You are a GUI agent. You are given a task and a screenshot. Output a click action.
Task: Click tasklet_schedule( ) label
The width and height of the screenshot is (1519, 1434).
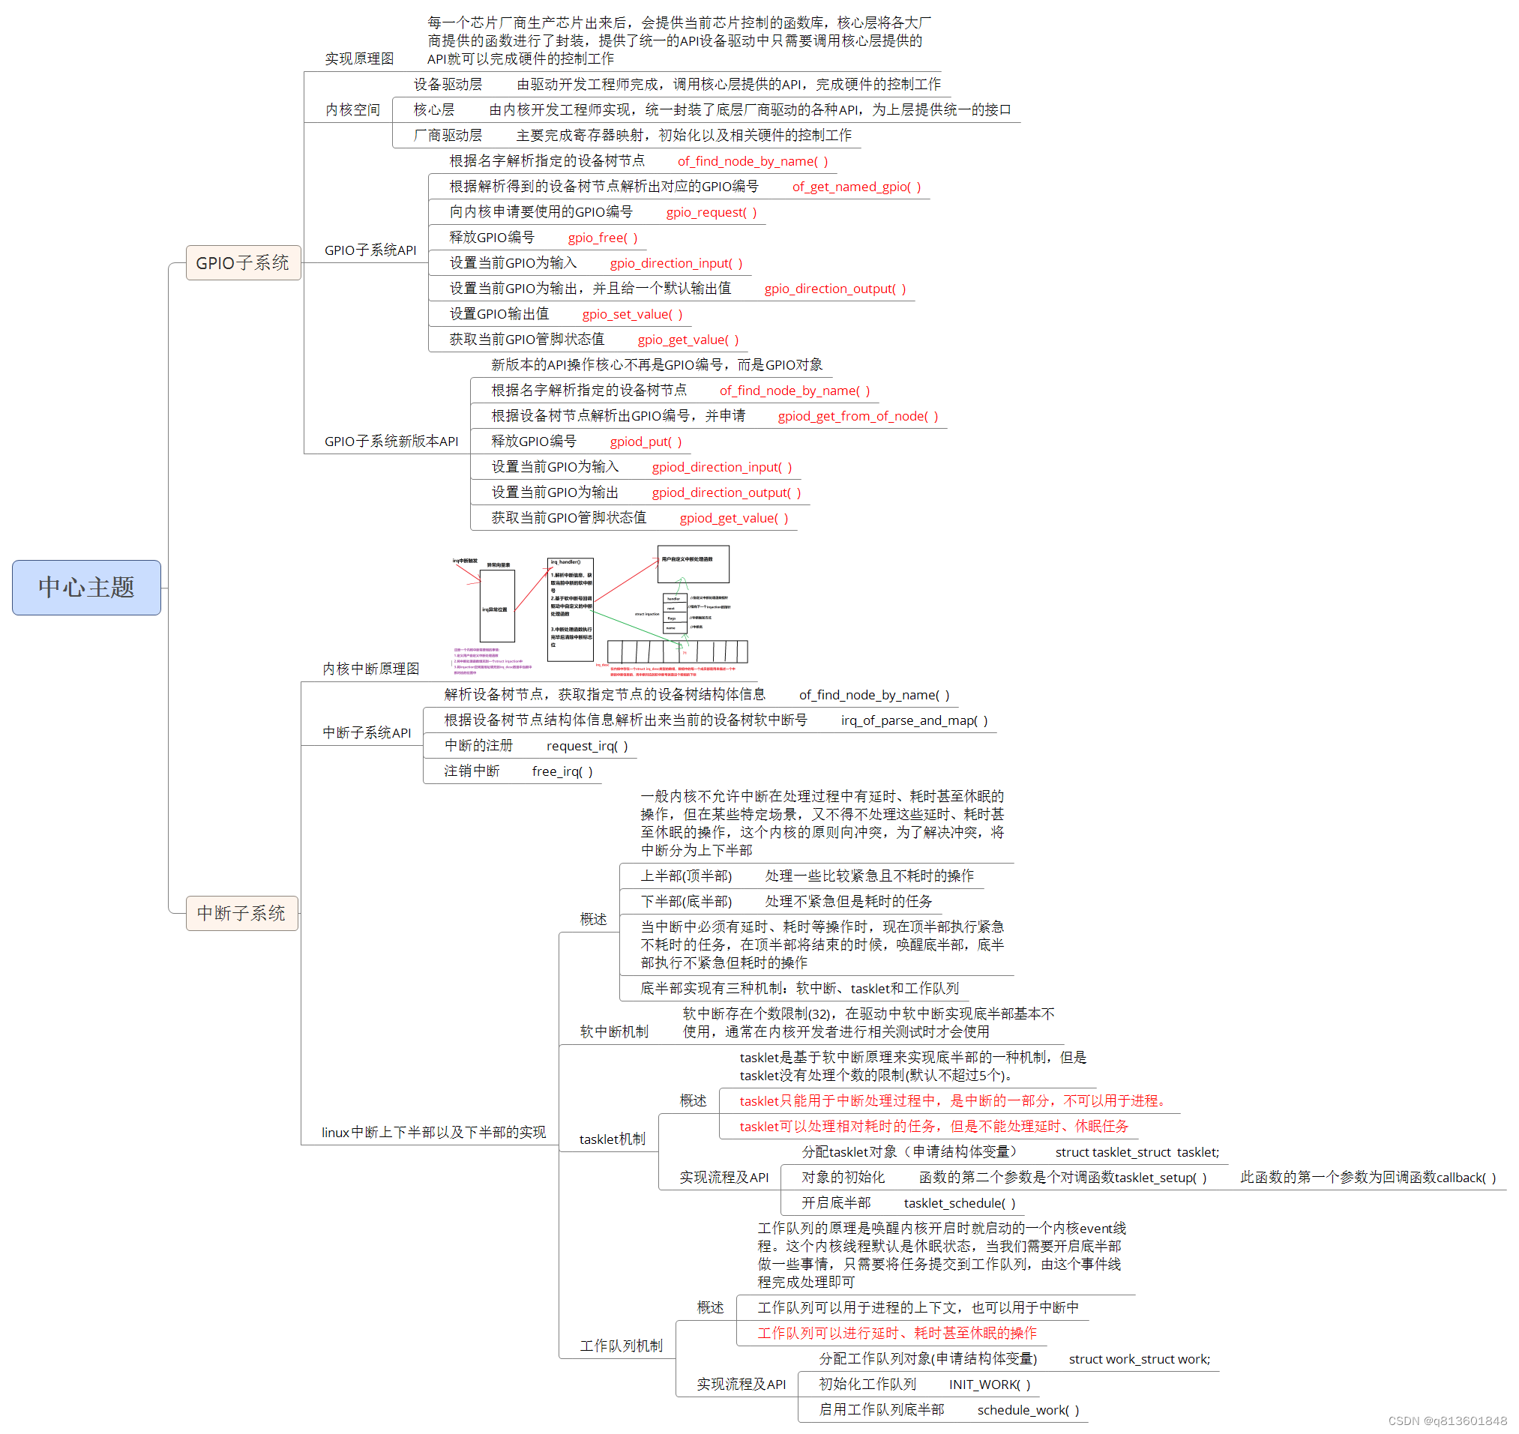(x=960, y=1202)
